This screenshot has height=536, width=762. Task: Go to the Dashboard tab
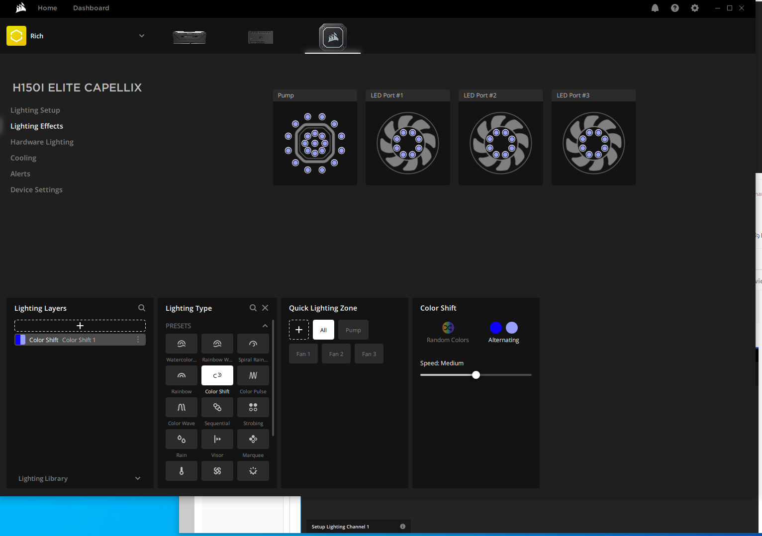91,8
